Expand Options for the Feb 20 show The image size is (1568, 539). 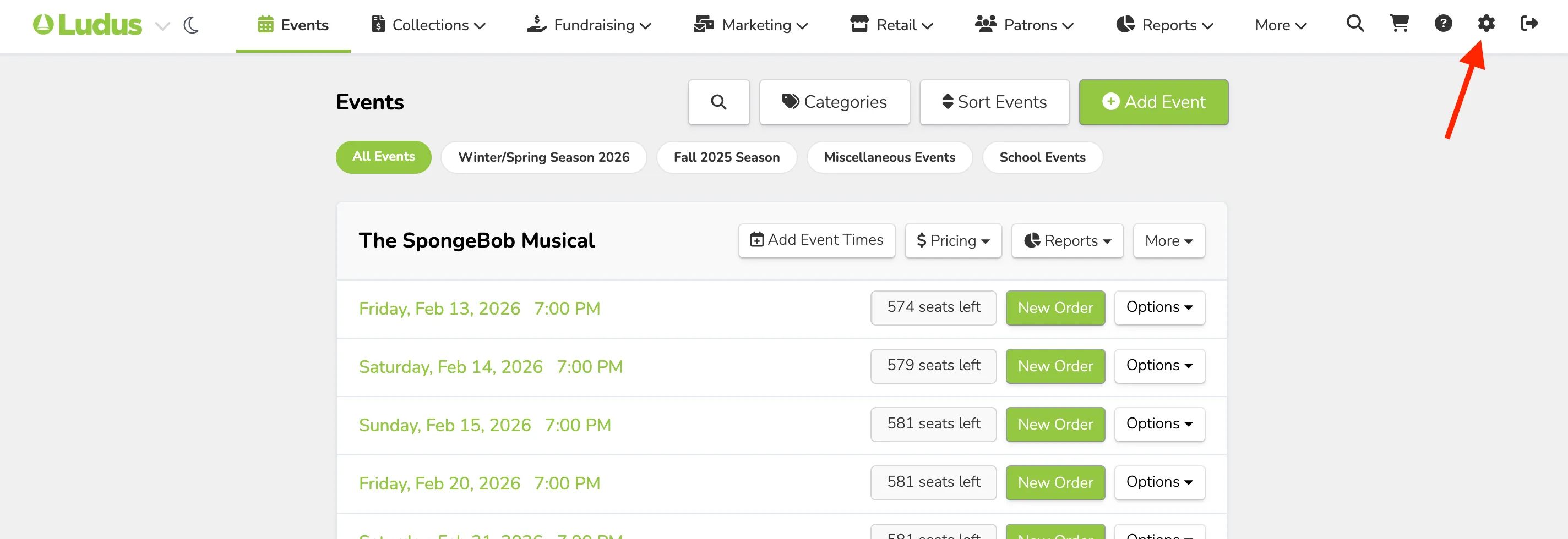click(x=1159, y=483)
